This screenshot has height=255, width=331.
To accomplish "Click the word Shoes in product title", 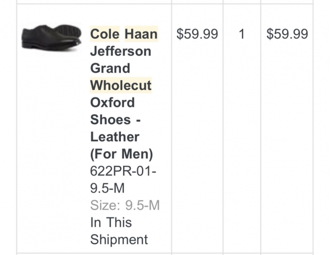I will (110, 120).
